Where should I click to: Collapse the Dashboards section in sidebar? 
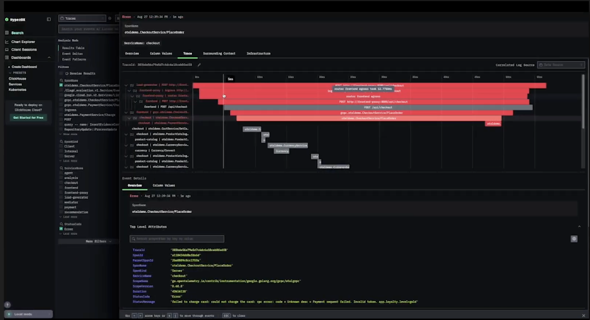click(49, 57)
